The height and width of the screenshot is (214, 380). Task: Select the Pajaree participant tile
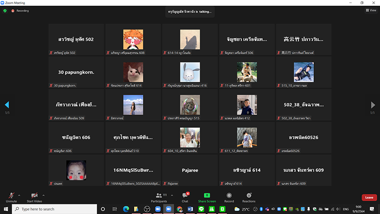[190, 170]
